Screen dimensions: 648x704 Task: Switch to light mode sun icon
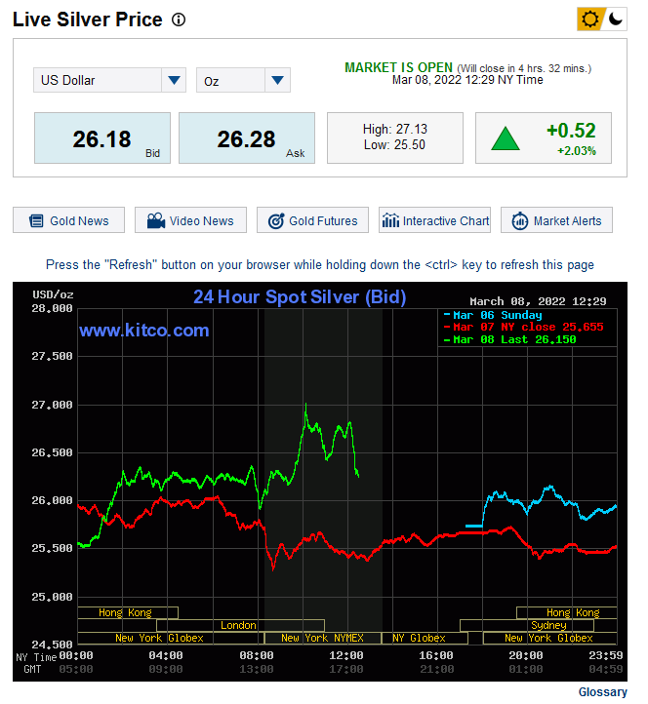[x=589, y=20]
